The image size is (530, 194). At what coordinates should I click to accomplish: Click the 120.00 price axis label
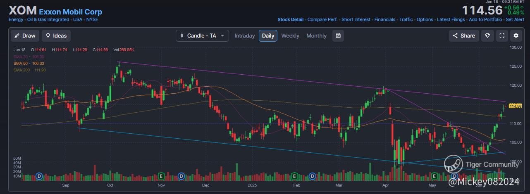[516, 85]
